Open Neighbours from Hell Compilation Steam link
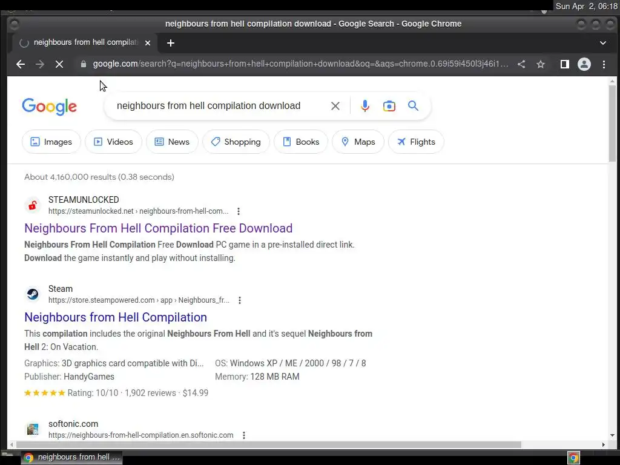The width and height of the screenshot is (620, 465). click(x=116, y=317)
